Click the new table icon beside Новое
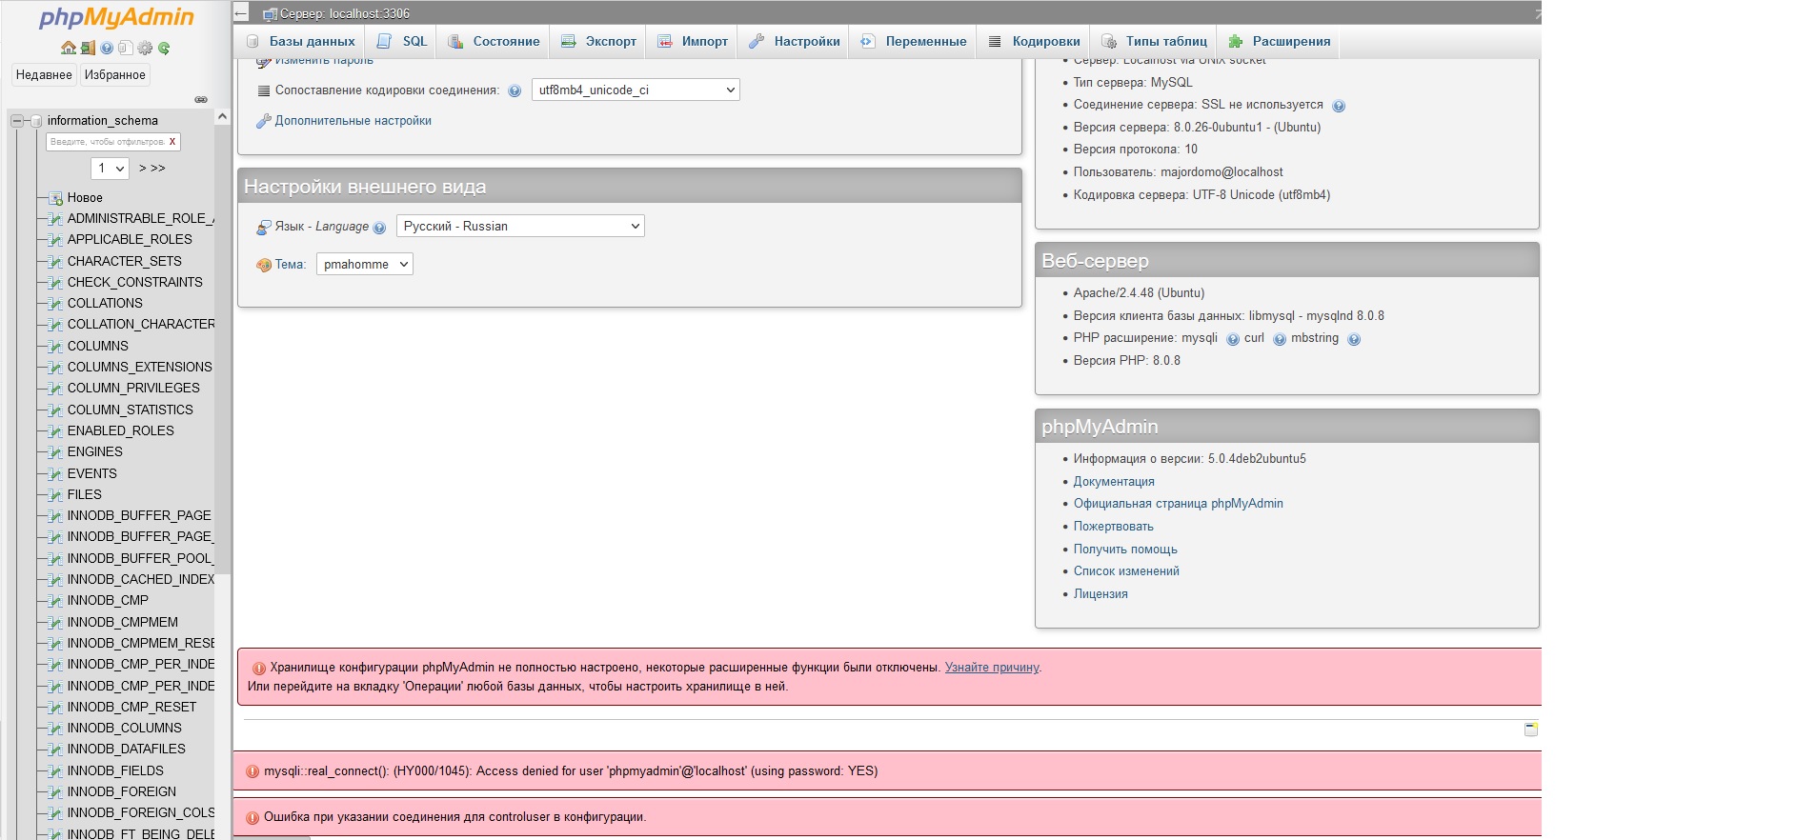The width and height of the screenshot is (1817, 840). [55, 198]
